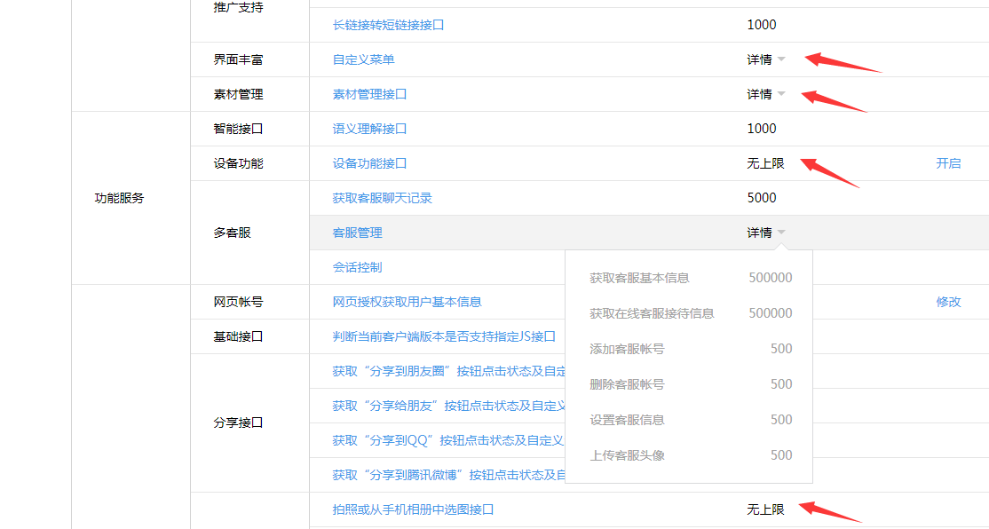Collapse the 详情 dropdown in the 客服管理 row
Viewport: 989px width, 529px height.
point(766,233)
